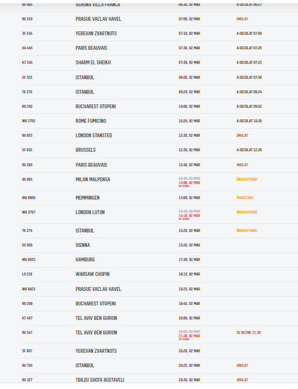Select the Yerevan Zvartnots 3F 534 destination
This screenshot has height=389, width=298.
coord(96,33)
